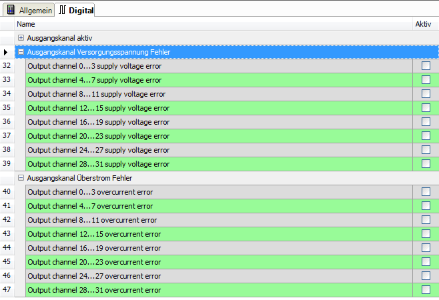Enable channel 4...7 supply voltage error

click(x=426, y=80)
